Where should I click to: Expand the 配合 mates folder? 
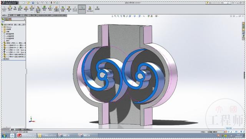tap(2, 59)
